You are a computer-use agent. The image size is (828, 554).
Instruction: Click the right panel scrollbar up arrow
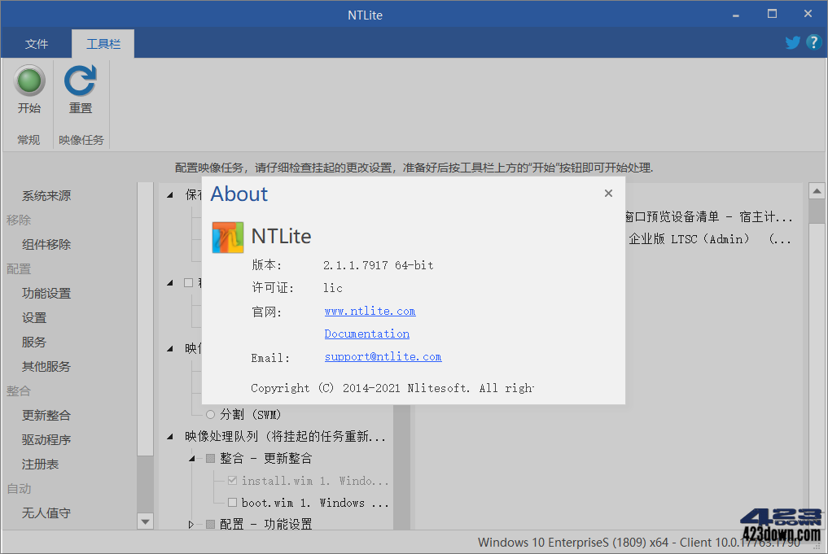[x=817, y=190]
